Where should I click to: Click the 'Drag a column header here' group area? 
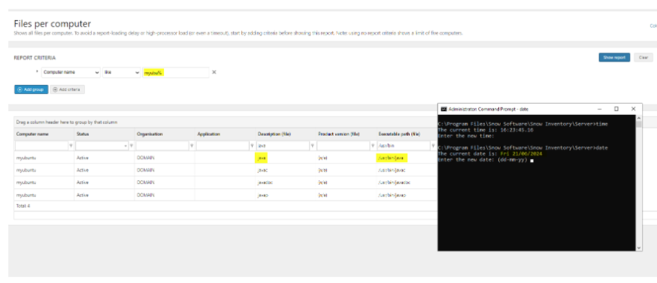tap(66, 122)
